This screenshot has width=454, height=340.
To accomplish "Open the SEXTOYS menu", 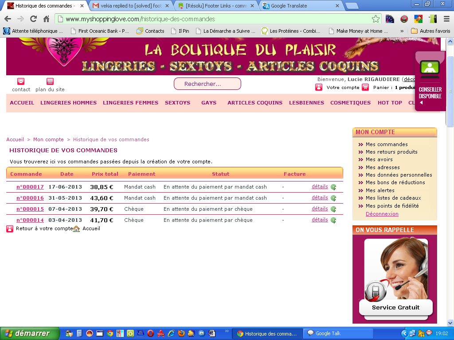I will pyautogui.click(x=177, y=103).
